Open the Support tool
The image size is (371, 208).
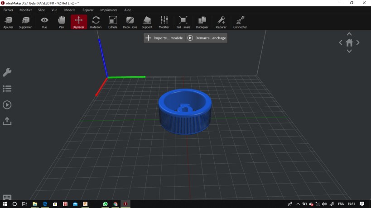coord(147,22)
